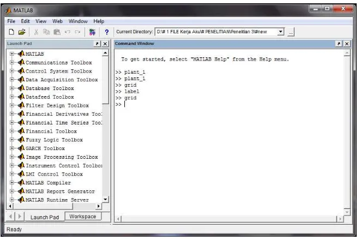Click the MATLAB Report Generator icon

click(x=21, y=191)
